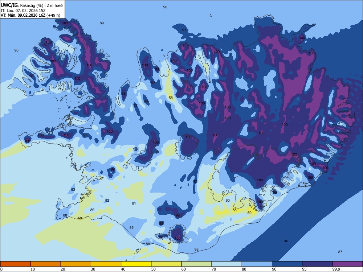Click the amber 30–40 legend swatch

[x=106, y=264]
